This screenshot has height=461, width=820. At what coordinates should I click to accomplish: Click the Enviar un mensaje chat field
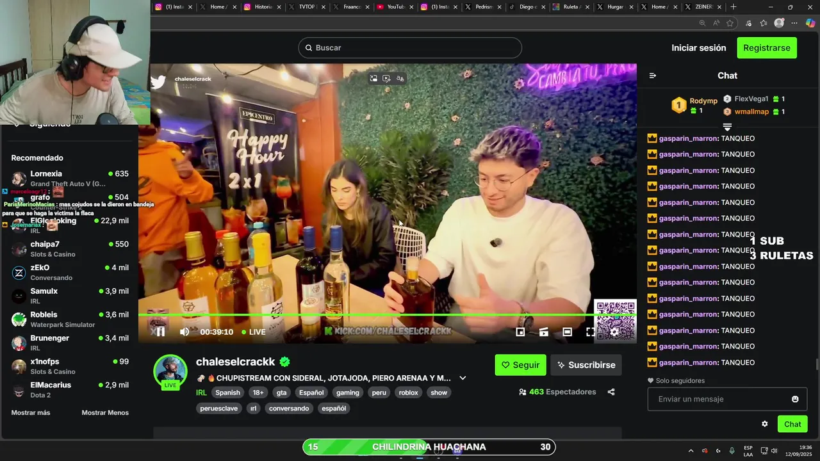point(727,399)
